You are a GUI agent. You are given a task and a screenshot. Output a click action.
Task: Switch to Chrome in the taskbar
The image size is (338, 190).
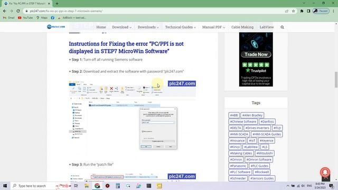click(x=97, y=186)
